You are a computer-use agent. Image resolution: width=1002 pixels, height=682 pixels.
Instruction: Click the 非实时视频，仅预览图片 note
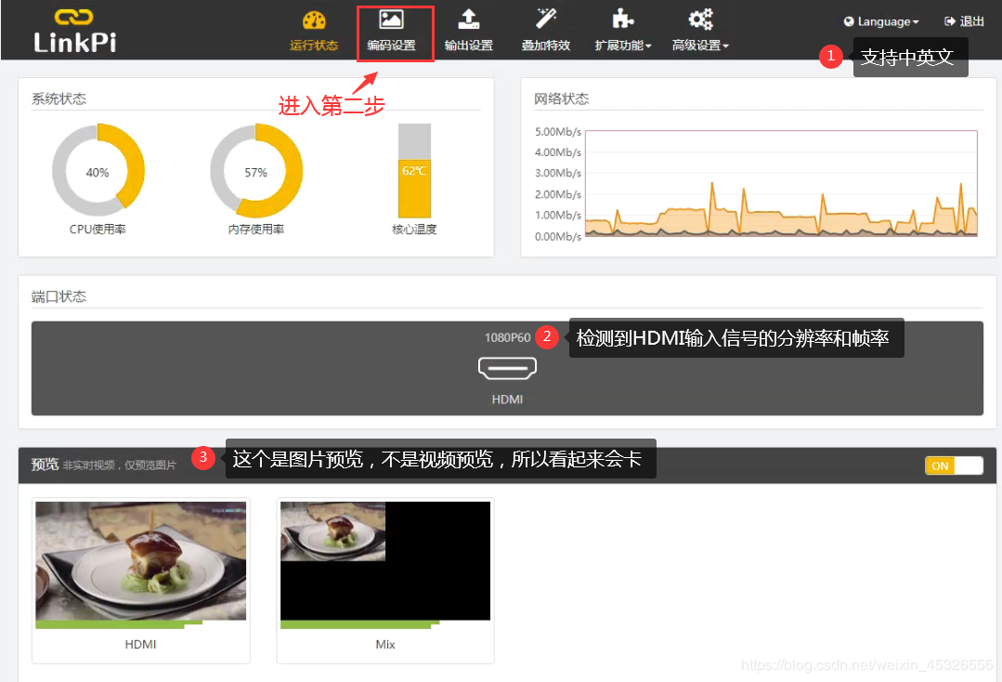click(x=120, y=466)
